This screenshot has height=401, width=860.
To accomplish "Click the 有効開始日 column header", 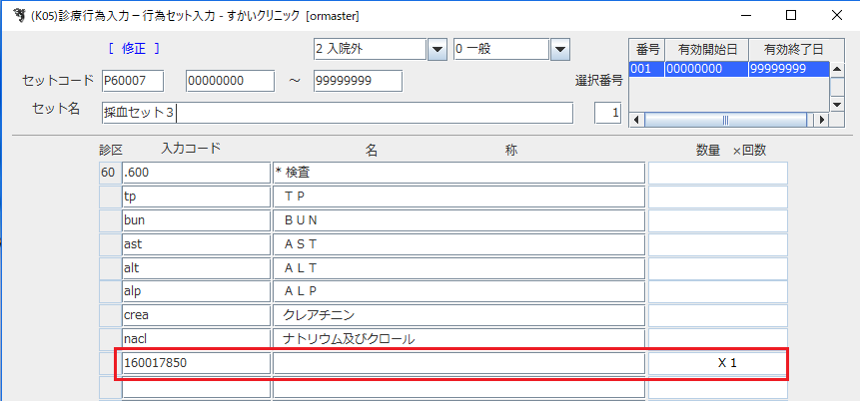I will pyautogui.click(x=705, y=50).
